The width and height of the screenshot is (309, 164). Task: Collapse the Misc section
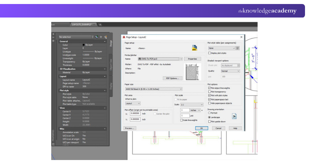pyautogui.click(x=105, y=129)
